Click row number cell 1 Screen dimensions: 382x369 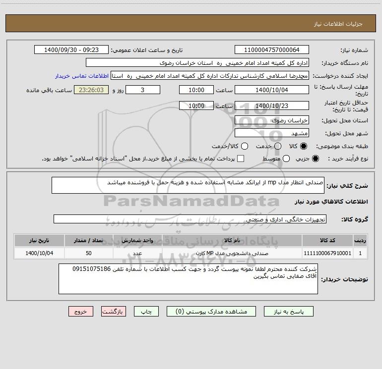[x=360, y=253]
